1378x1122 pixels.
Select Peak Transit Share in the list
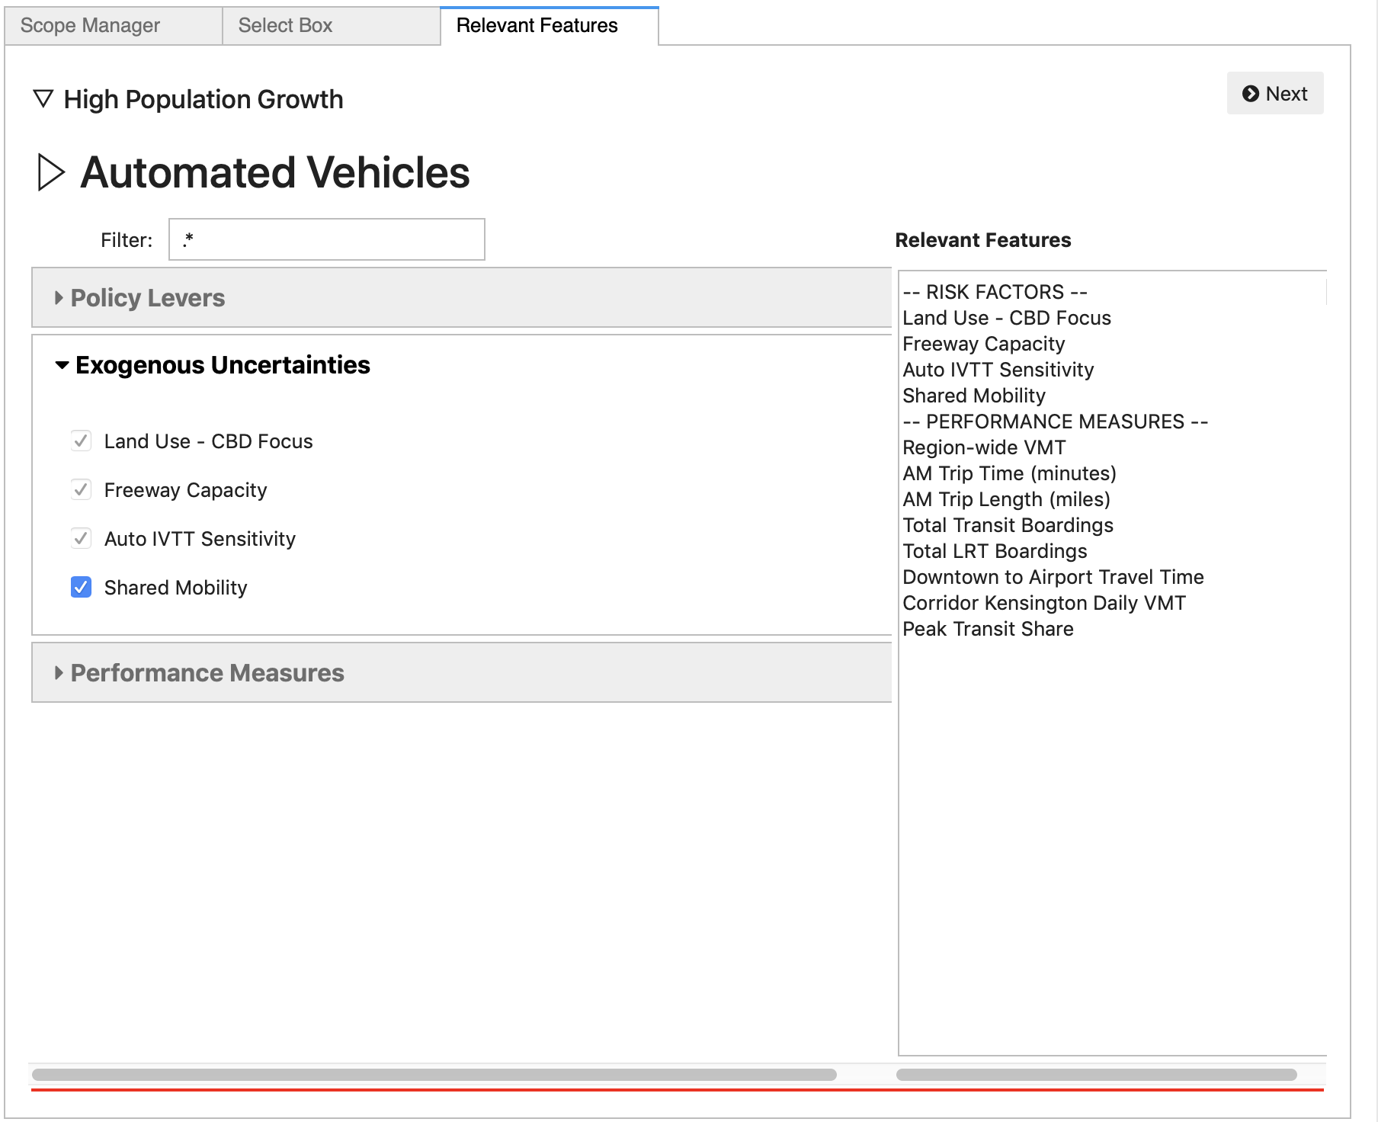coord(988,630)
